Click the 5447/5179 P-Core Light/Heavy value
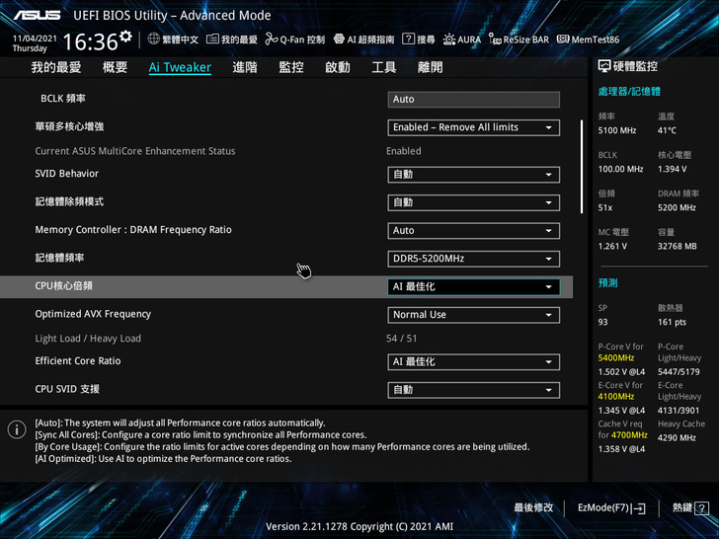The image size is (719, 539). [x=679, y=372]
